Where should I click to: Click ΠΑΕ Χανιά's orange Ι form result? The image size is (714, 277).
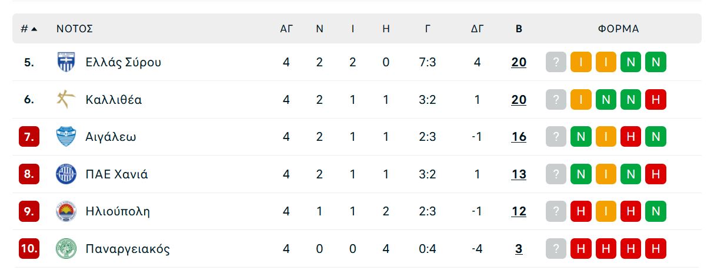606,174
